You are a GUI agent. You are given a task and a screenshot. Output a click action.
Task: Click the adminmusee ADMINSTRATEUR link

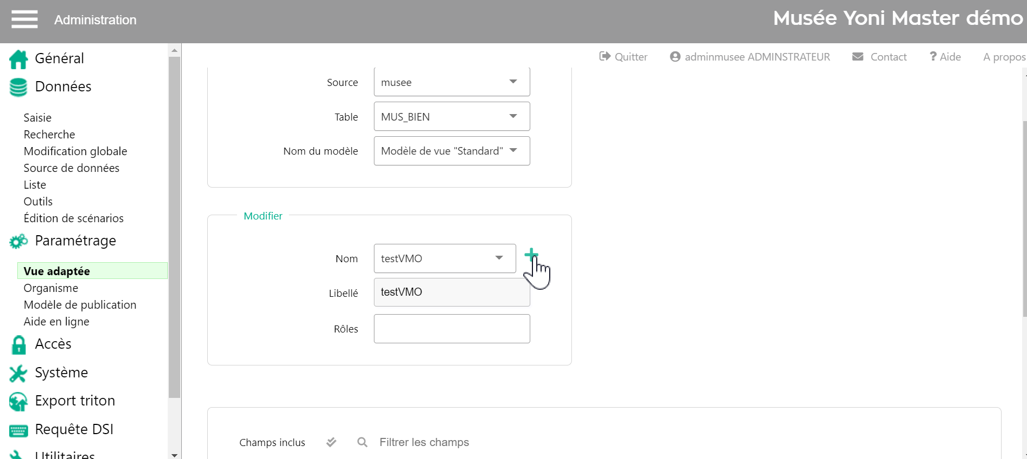tap(757, 57)
